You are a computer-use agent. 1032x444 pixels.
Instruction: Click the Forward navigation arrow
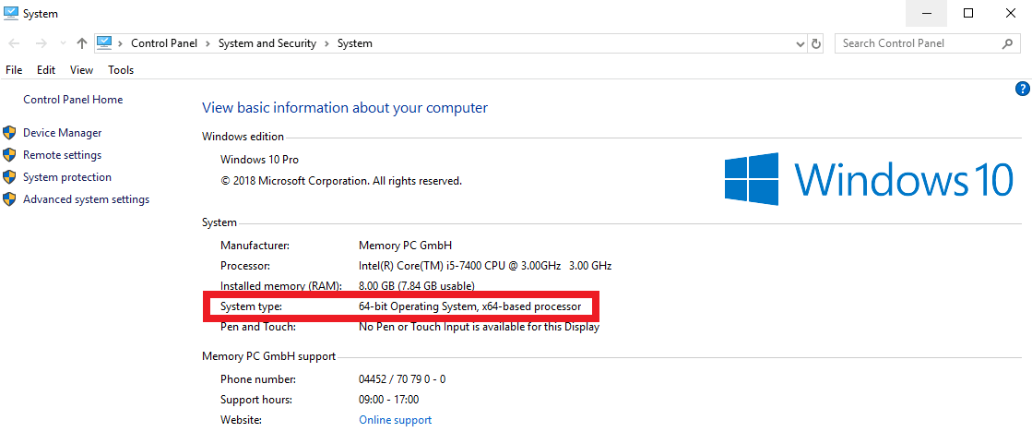(x=41, y=43)
